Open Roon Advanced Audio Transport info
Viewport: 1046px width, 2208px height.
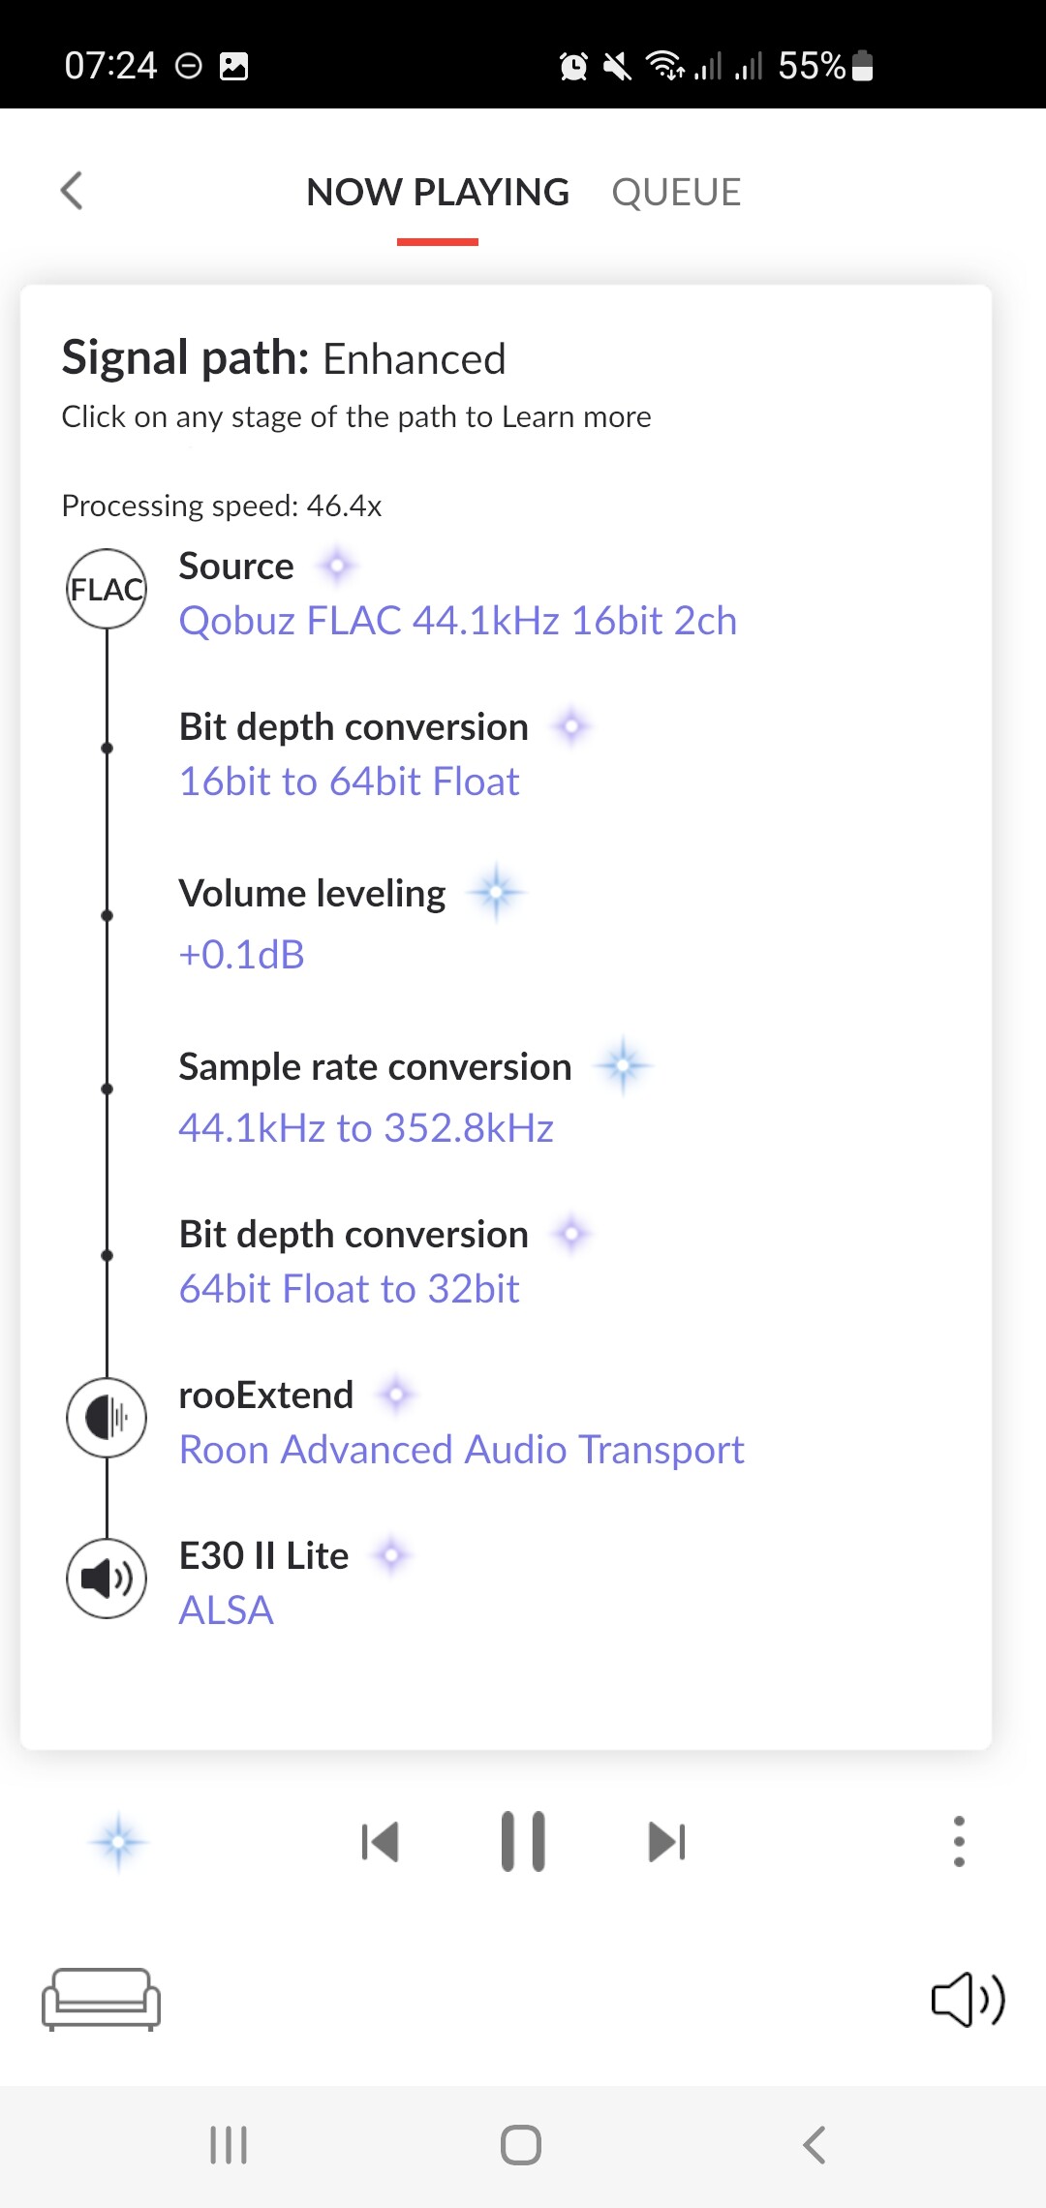tap(462, 1450)
